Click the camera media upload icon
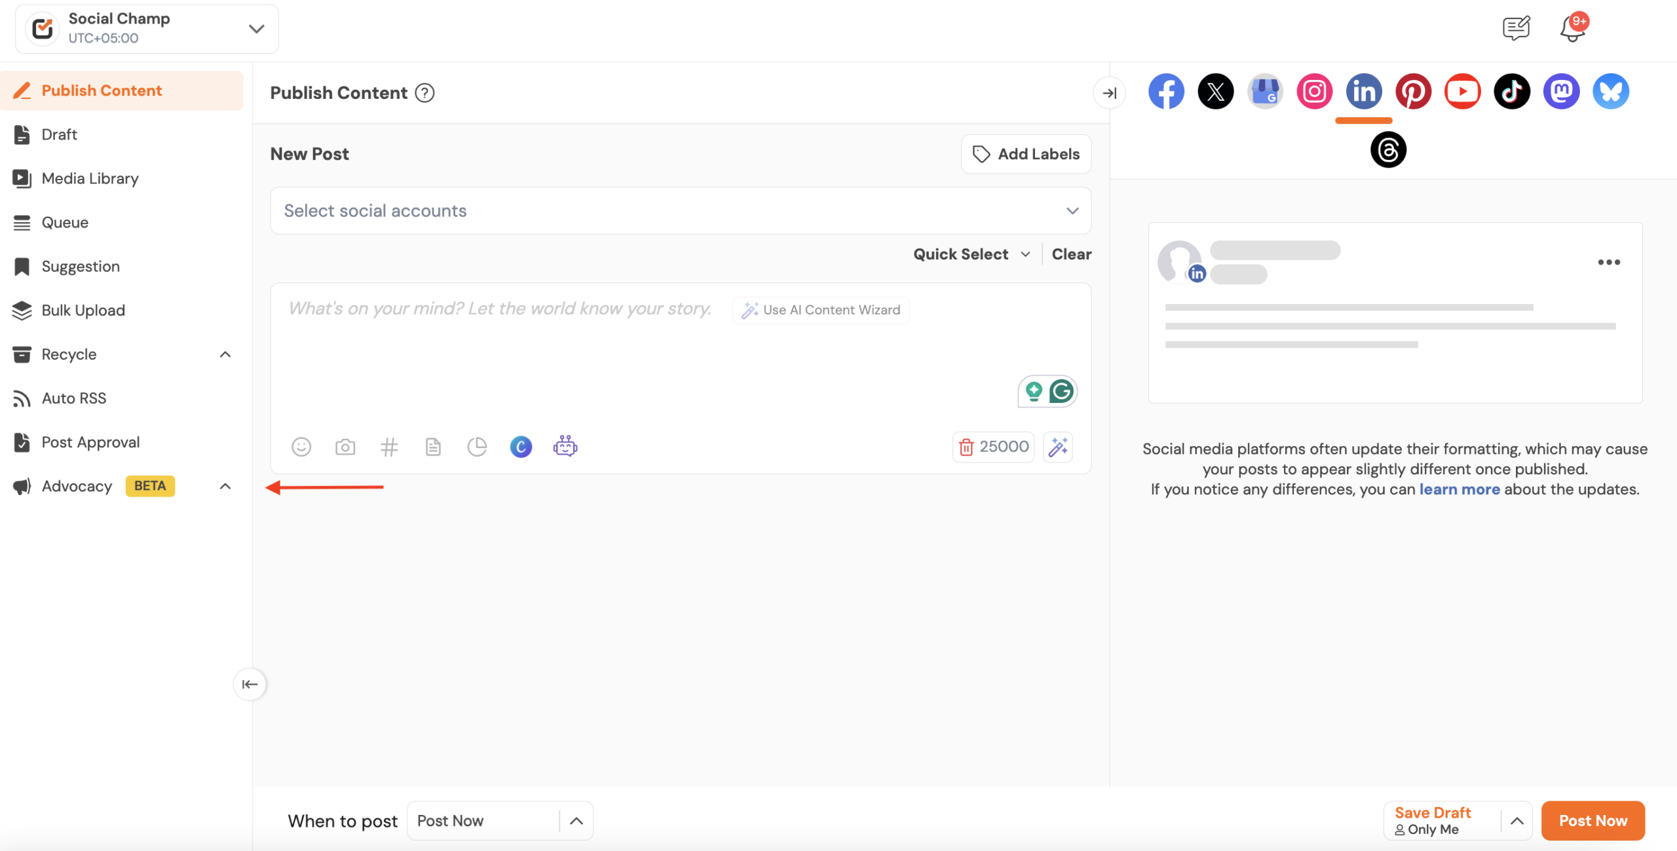Image resolution: width=1677 pixels, height=851 pixels. [345, 447]
